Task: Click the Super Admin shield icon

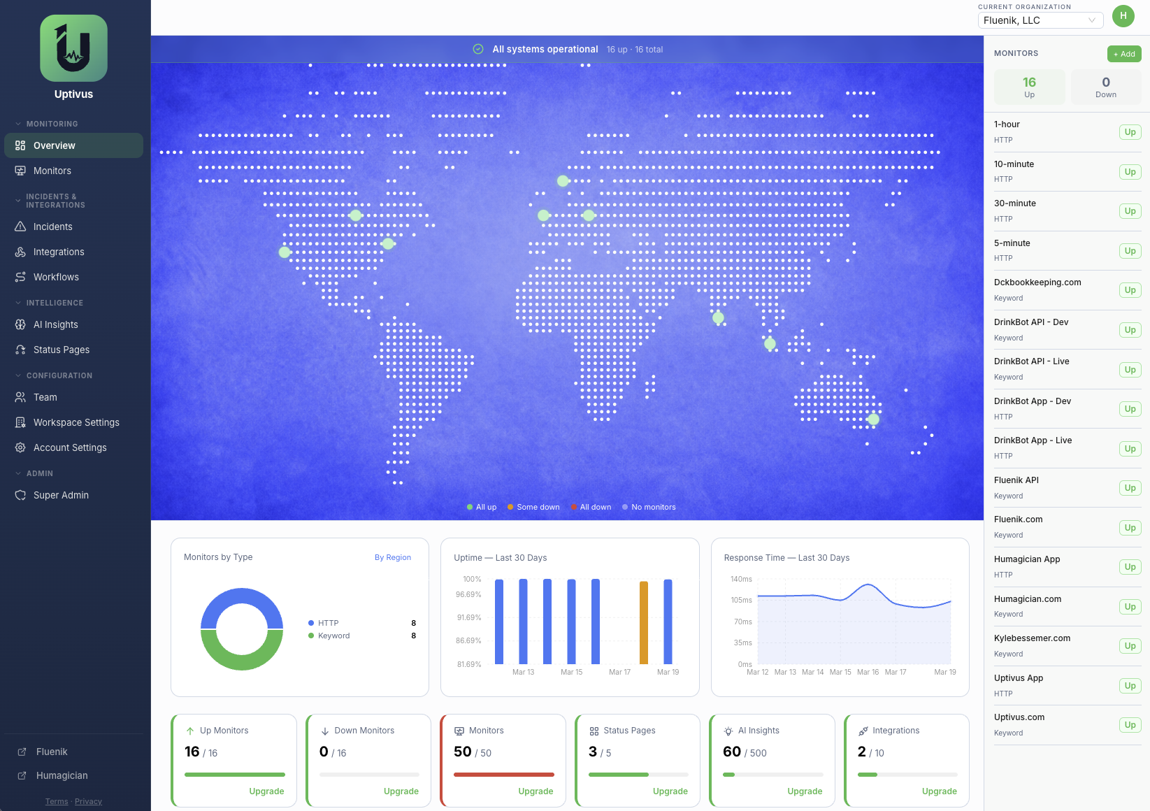Action: pos(20,495)
